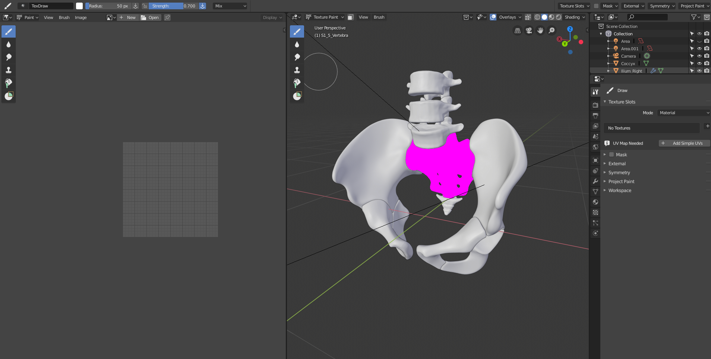This screenshot has width=711, height=359.
Task: Hide the Camera object in outliner
Action: click(x=699, y=56)
